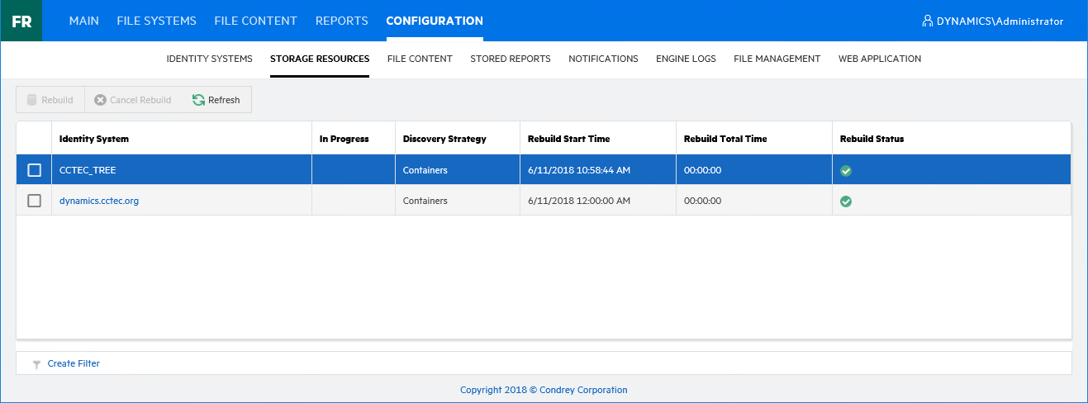Open the DYNAMICS\Administrator user menu
Image resolution: width=1088 pixels, height=403 pixels.
[x=1000, y=21]
